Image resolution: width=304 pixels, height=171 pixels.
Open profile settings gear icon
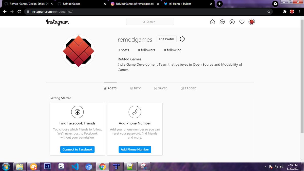(x=182, y=39)
